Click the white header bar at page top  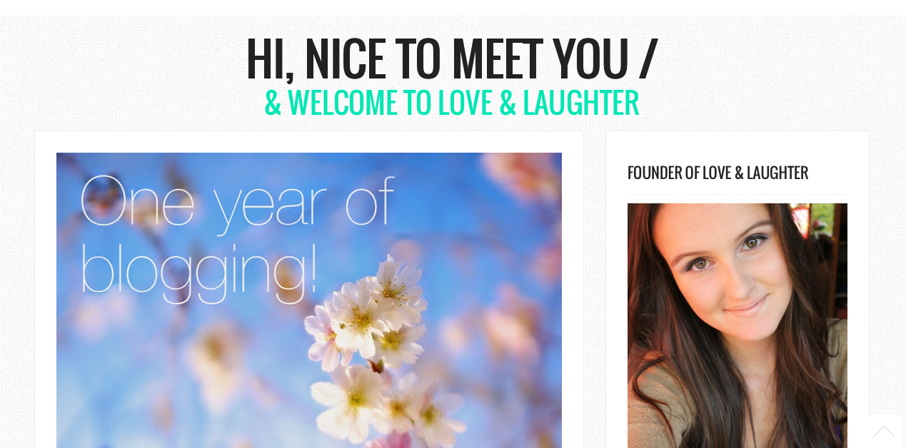click(453, 8)
